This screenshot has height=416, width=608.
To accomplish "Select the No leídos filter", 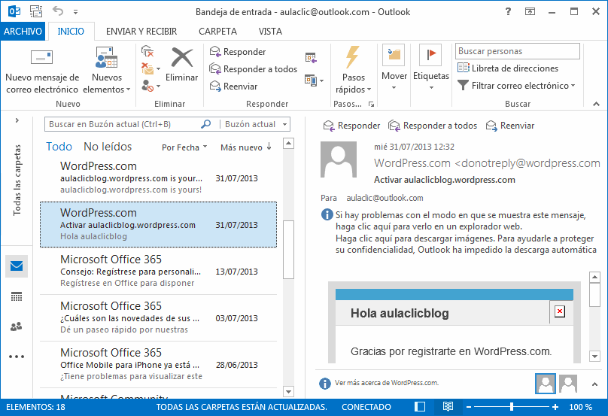I will point(108,147).
